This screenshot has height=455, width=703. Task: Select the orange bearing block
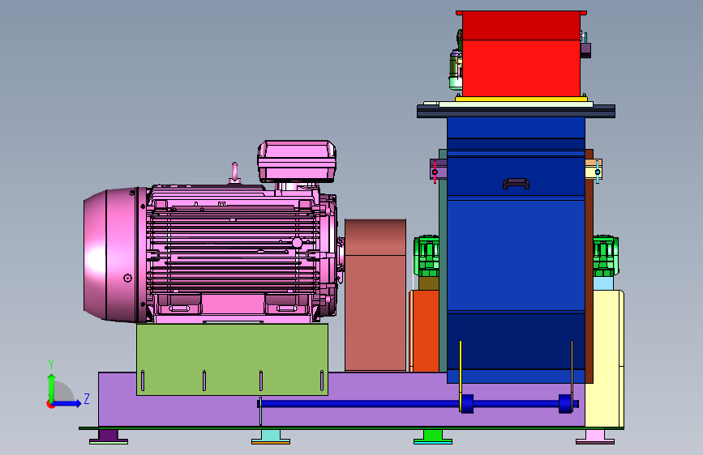[424, 331]
